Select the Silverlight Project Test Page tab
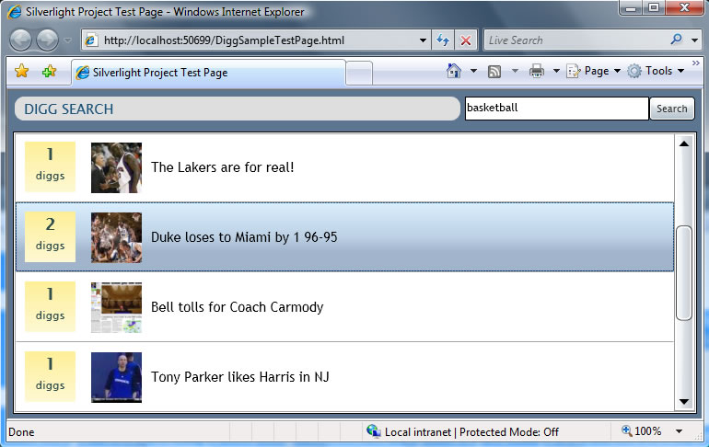This screenshot has height=447, width=709. [x=208, y=73]
